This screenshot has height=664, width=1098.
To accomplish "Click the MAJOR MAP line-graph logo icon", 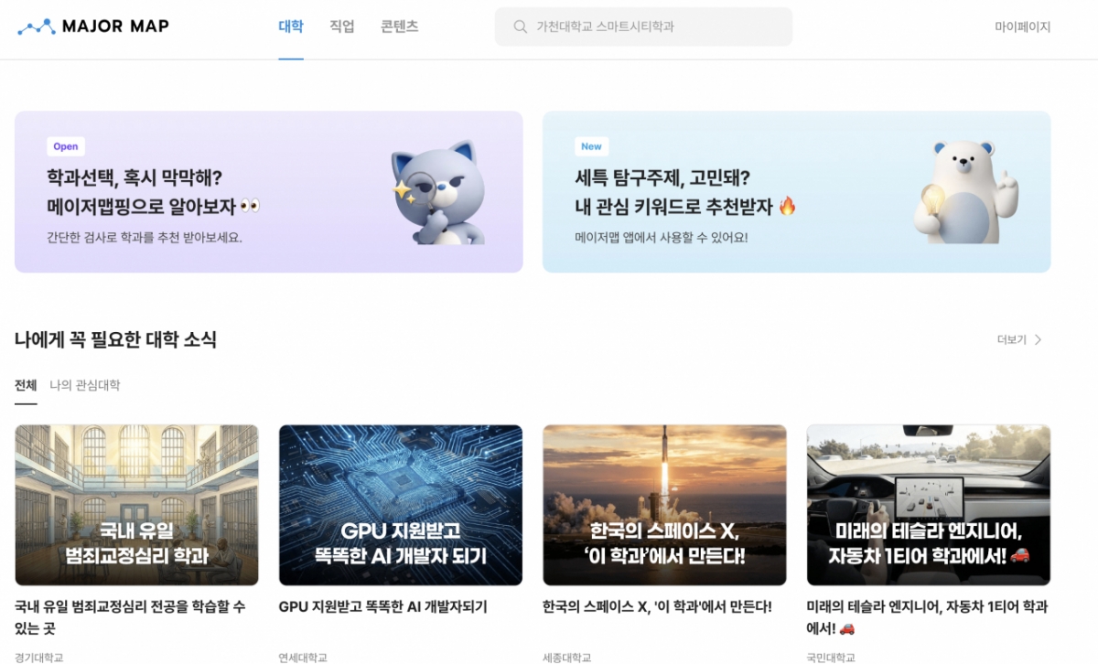I will [37, 25].
